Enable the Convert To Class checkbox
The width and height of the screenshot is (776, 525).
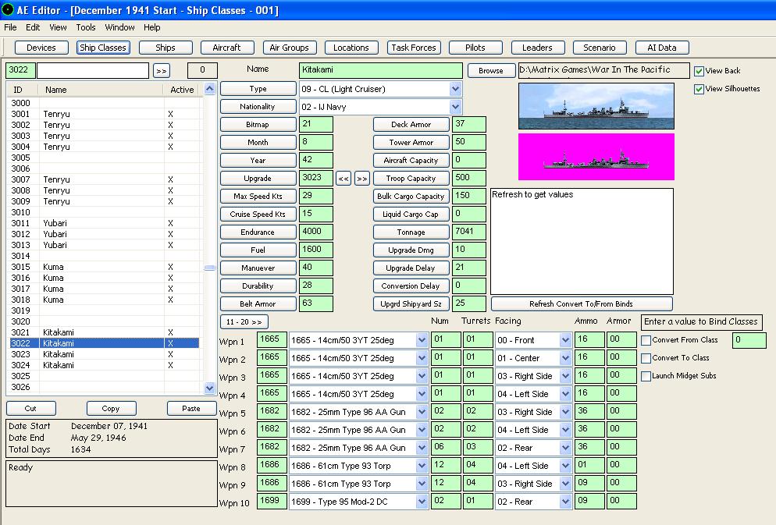[646, 358]
